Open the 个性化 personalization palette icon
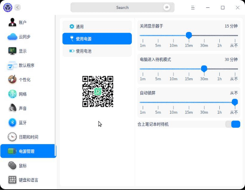This screenshot has height=190, width=245. [x=12, y=79]
